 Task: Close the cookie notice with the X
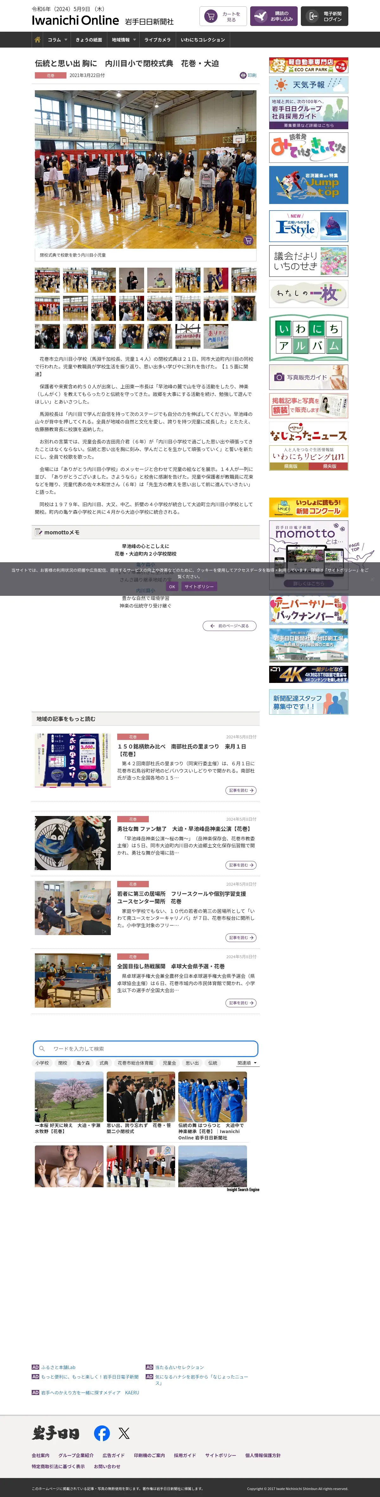[x=372, y=579]
